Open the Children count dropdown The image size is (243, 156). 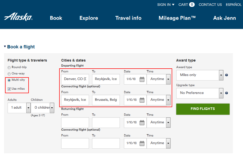point(42,108)
